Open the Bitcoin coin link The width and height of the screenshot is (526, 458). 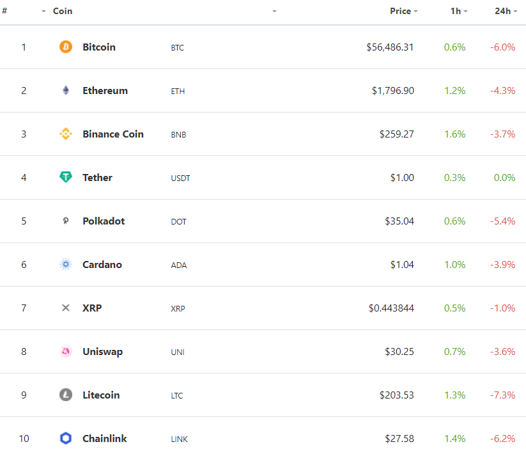click(99, 47)
